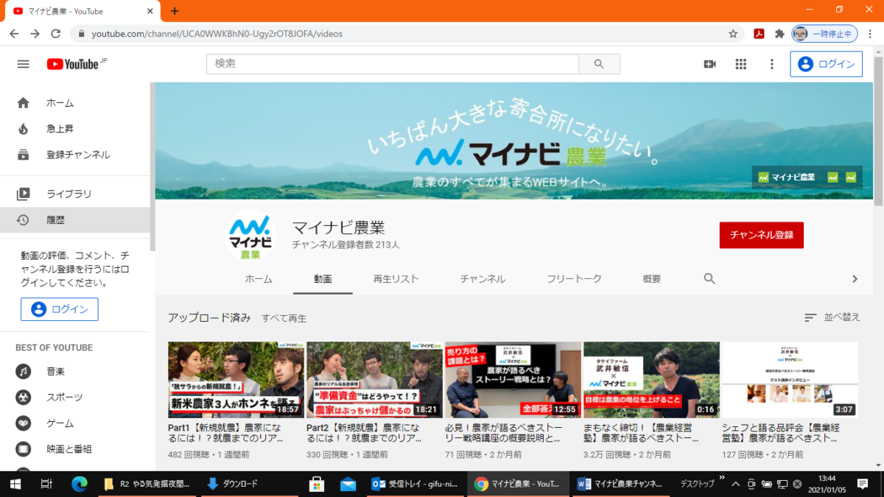Click the red チャンネル登録 button
The image size is (884, 497).
761,235
